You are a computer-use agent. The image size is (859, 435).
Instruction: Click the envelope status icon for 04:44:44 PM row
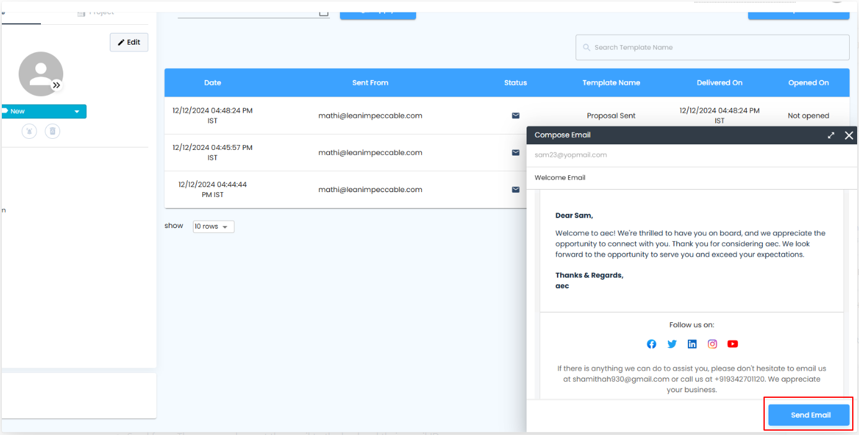click(515, 190)
